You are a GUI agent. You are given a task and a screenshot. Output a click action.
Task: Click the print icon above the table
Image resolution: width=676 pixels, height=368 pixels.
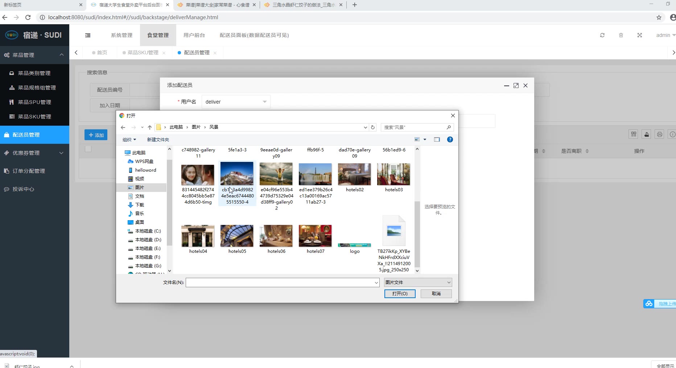(x=659, y=134)
